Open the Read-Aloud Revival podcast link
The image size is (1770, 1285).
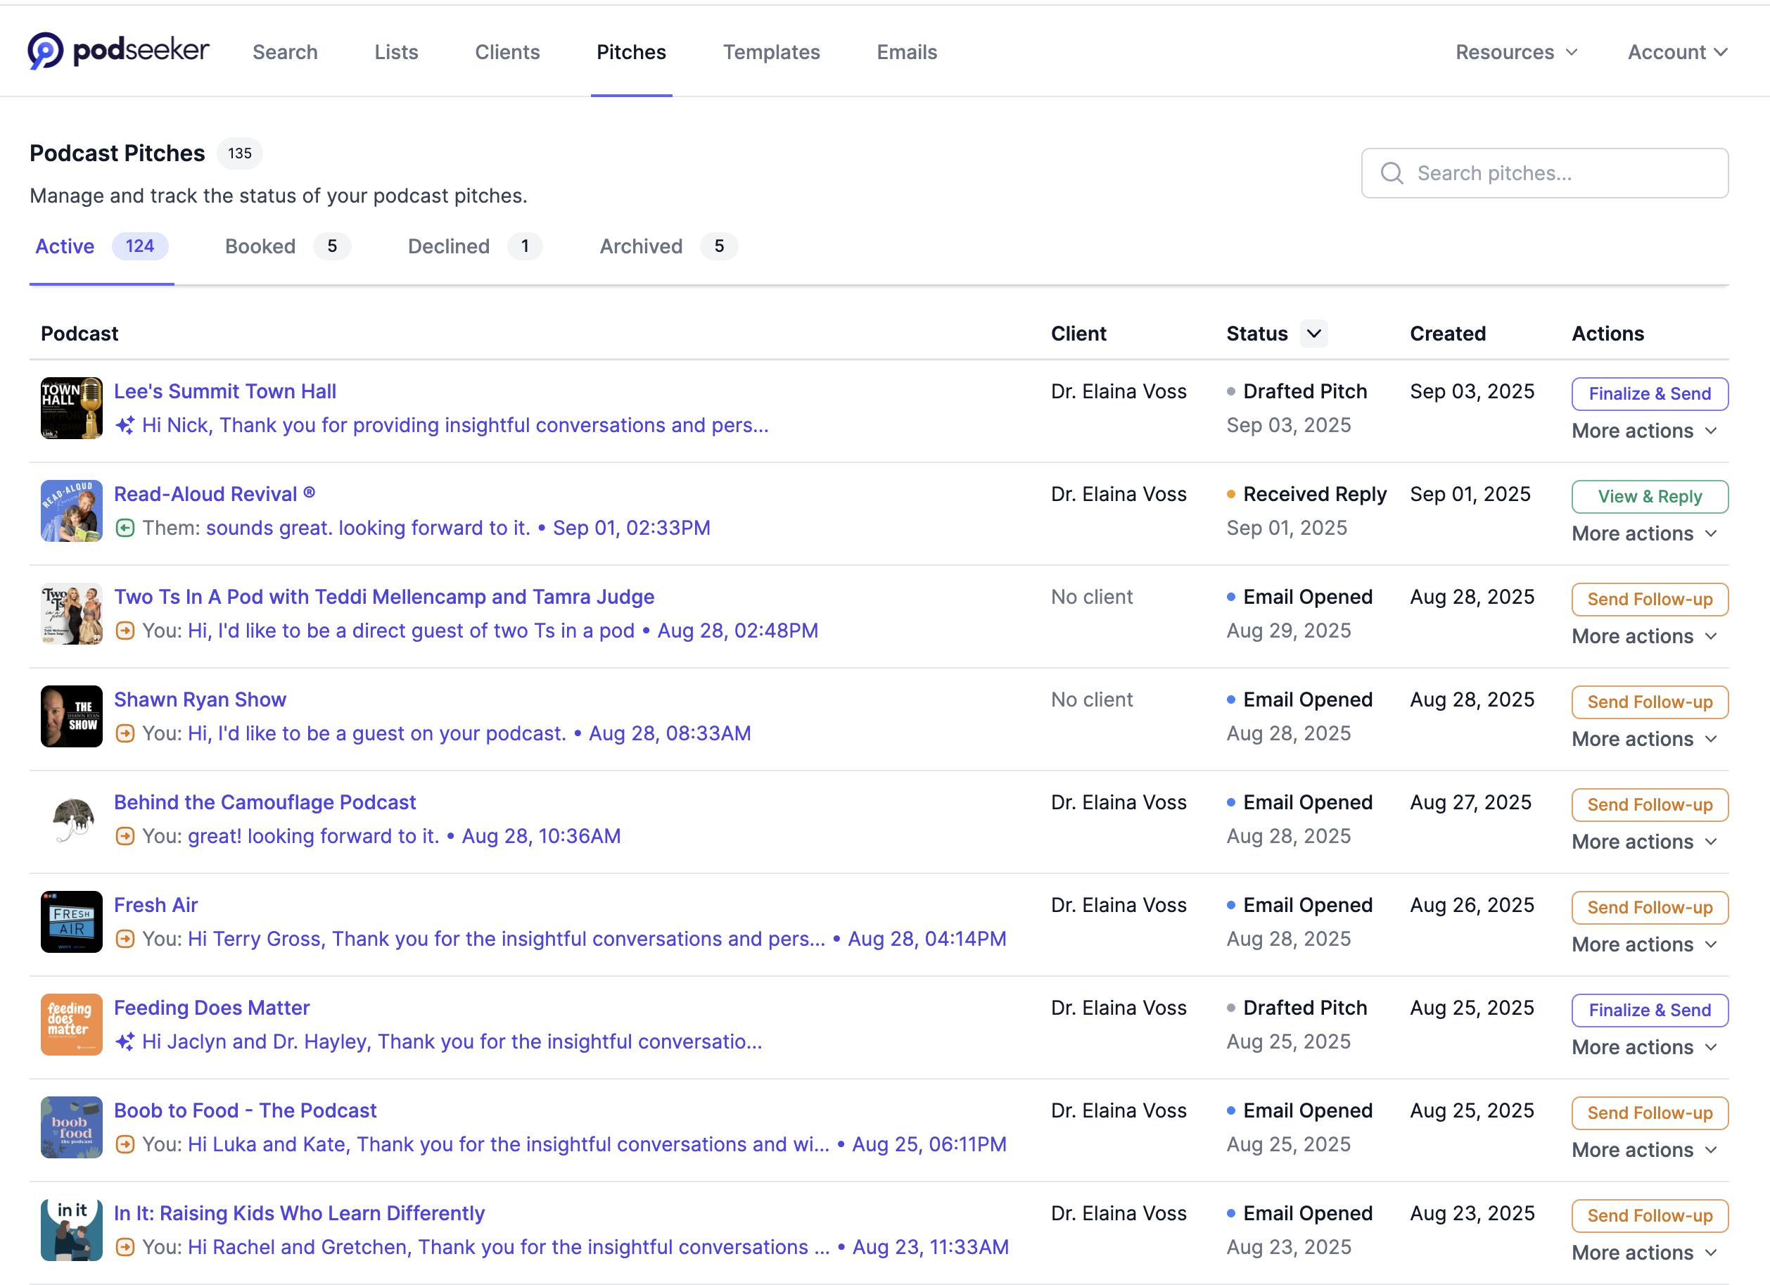pos(215,494)
